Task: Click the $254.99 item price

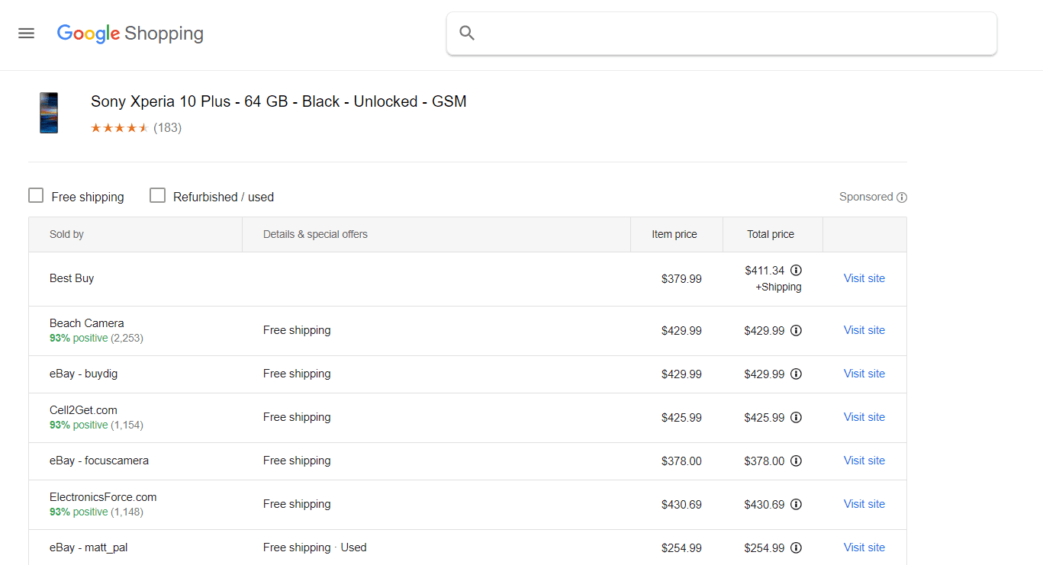Action: tap(681, 548)
